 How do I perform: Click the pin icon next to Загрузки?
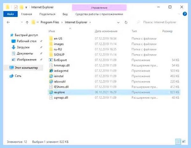[41, 47]
